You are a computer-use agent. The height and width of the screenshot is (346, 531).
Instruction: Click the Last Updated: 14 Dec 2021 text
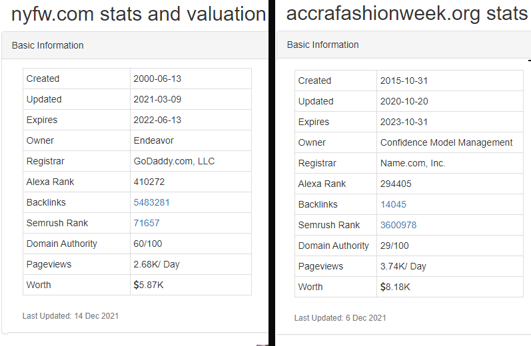pos(71,316)
